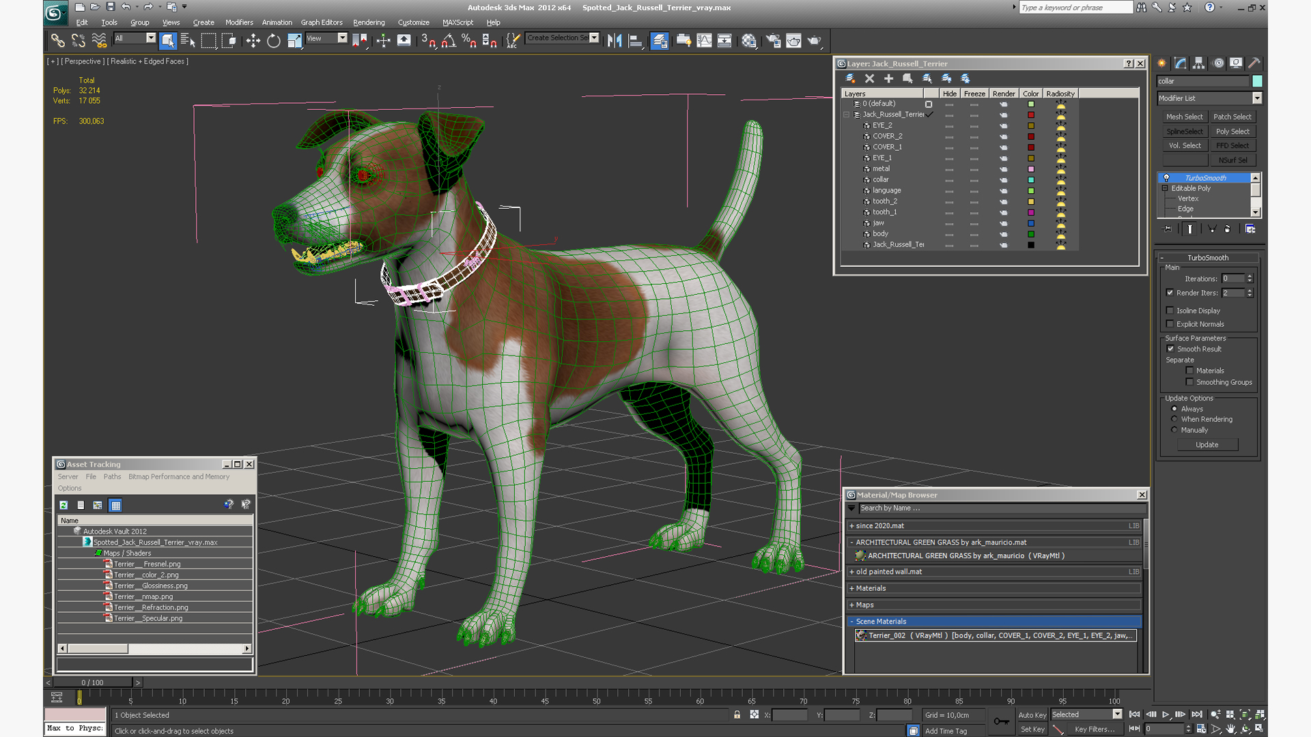The width and height of the screenshot is (1311, 737).
Task: Choose the Select and Rotate tool
Action: point(274,41)
